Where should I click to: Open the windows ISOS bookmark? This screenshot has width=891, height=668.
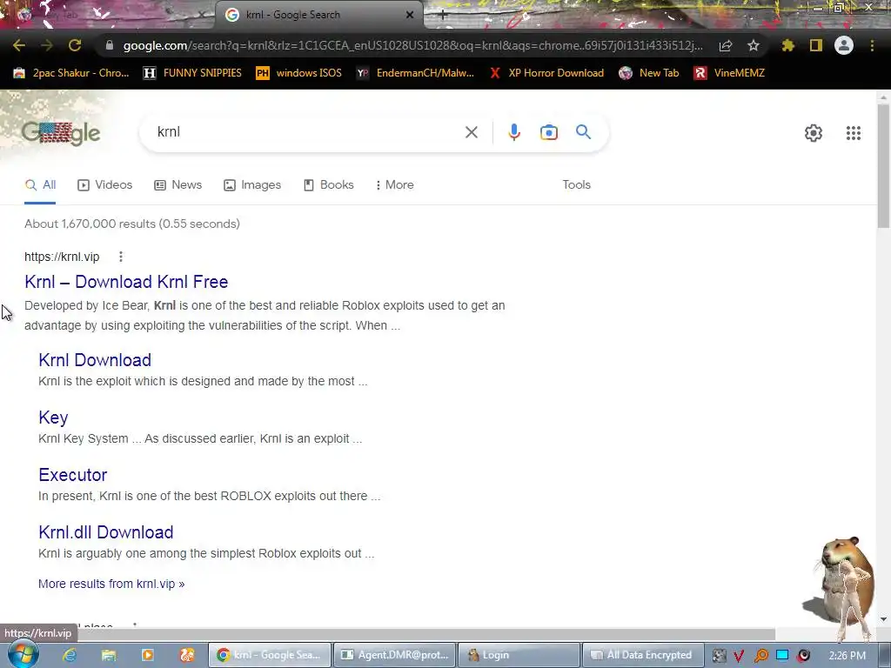[299, 73]
